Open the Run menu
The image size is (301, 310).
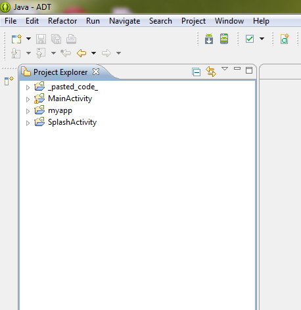coord(93,21)
